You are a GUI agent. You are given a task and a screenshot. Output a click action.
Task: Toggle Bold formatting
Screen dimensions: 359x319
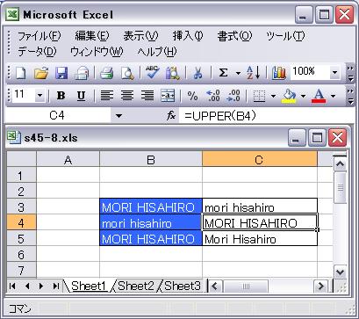coord(61,96)
